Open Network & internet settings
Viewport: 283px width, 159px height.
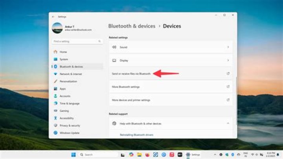pos(77,74)
